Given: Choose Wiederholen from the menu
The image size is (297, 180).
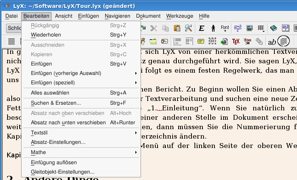Looking at the screenshot, I should (x=81, y=35).
